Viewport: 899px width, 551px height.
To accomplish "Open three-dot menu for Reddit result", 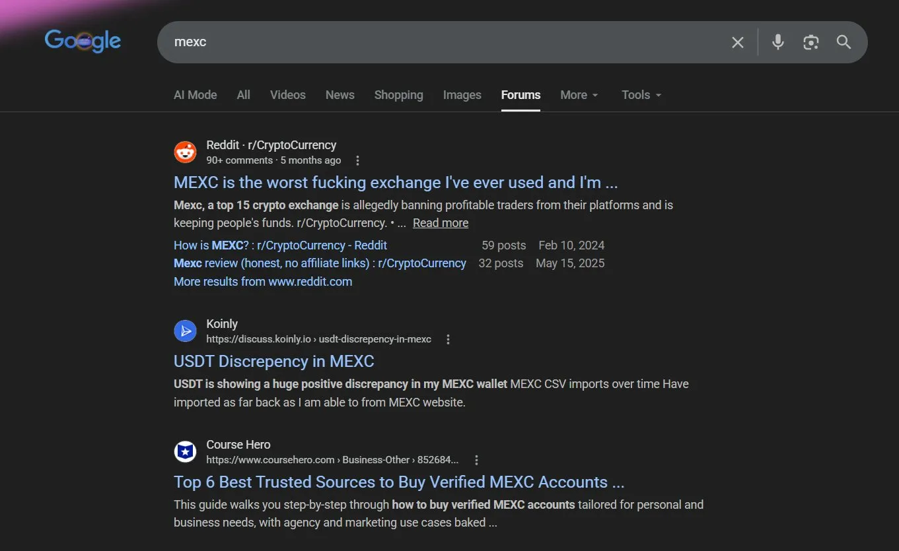I will click(357, 160).
